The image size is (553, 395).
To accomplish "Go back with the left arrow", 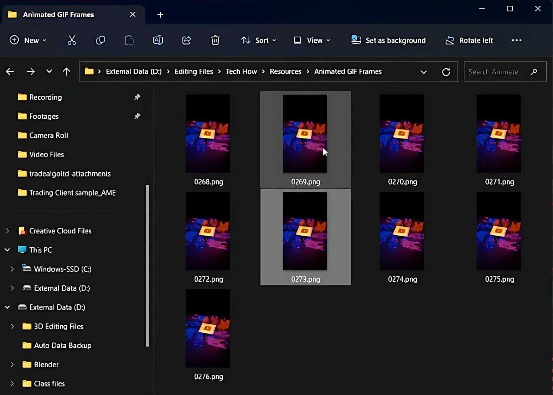I will point(10,72).
